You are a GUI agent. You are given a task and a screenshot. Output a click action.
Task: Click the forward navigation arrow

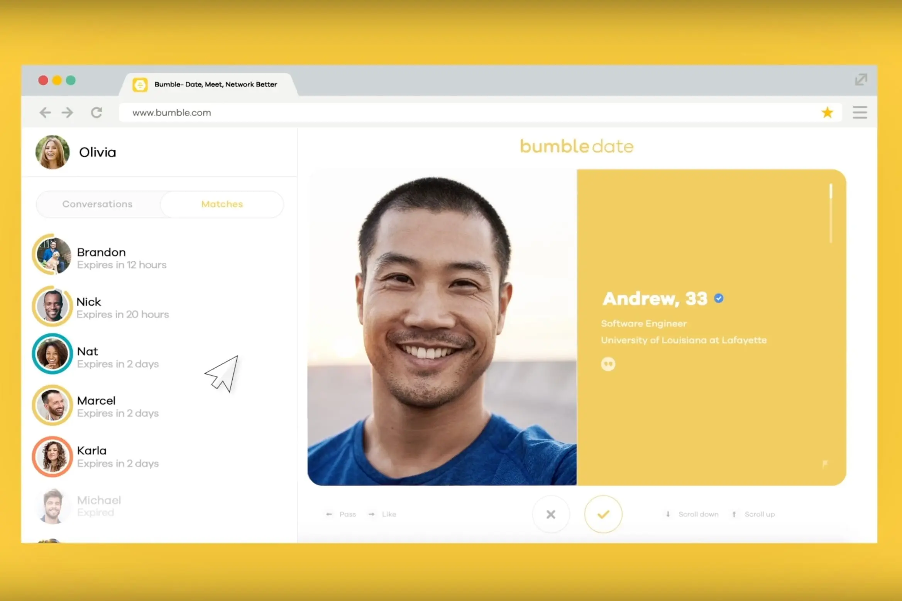click(68, 112)
